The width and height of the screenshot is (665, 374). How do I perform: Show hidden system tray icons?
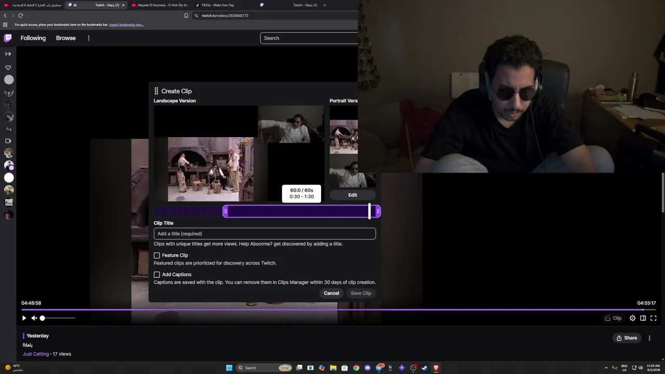click(606, 368)
